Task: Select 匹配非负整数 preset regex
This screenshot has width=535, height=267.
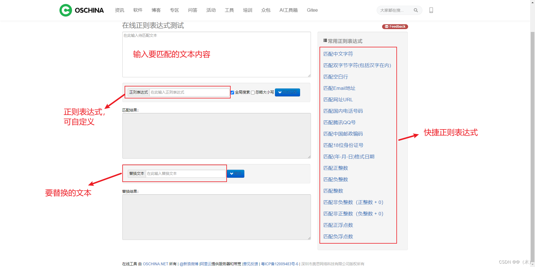Action: coord(353,202)
